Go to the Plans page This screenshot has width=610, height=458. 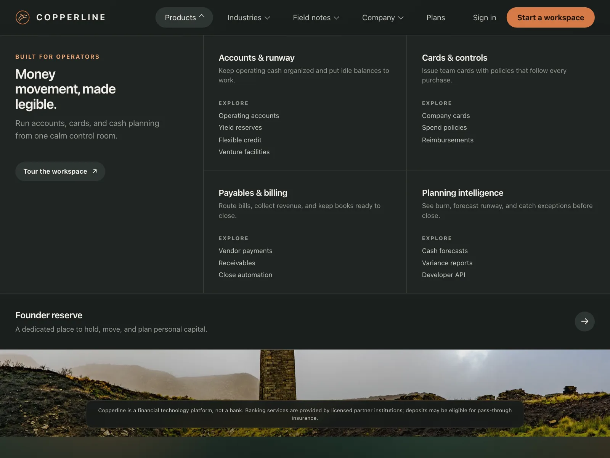click(436, 18)
